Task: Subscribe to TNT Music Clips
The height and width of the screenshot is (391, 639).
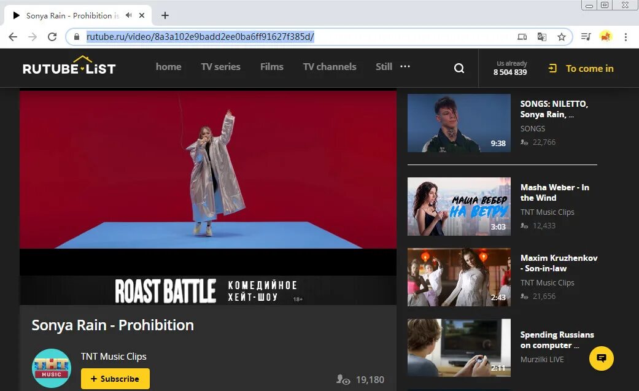Action: pyautogui.click(x=115, y=379)
